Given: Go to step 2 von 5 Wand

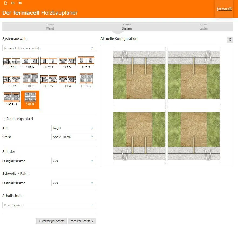Looking at the screenshot, I should click(x=50, y=27).
